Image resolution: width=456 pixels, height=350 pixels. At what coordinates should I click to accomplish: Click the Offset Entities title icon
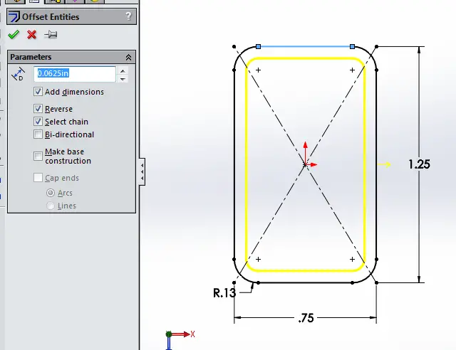tap(14, 16)
